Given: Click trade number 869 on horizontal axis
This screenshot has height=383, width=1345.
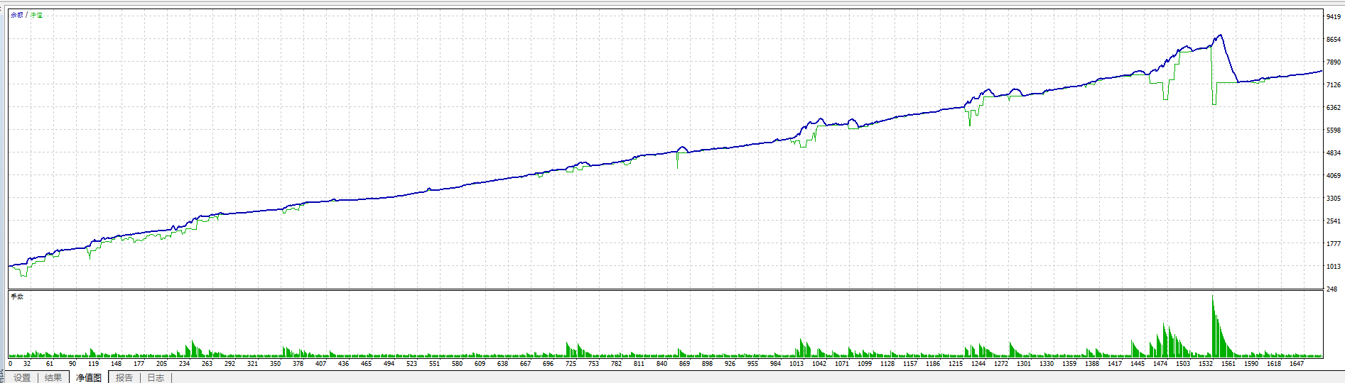Looking at the screenshot, I should tap(684, 363).
